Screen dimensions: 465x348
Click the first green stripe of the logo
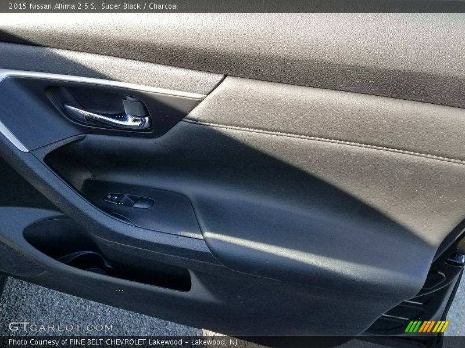pos(409,326)
